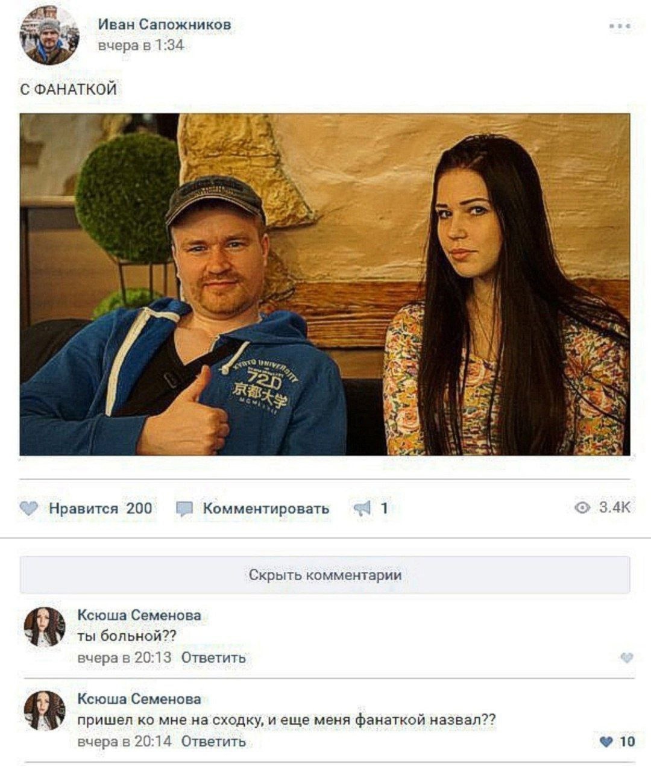Click the heart icon beside Нравится

(28, 508)
